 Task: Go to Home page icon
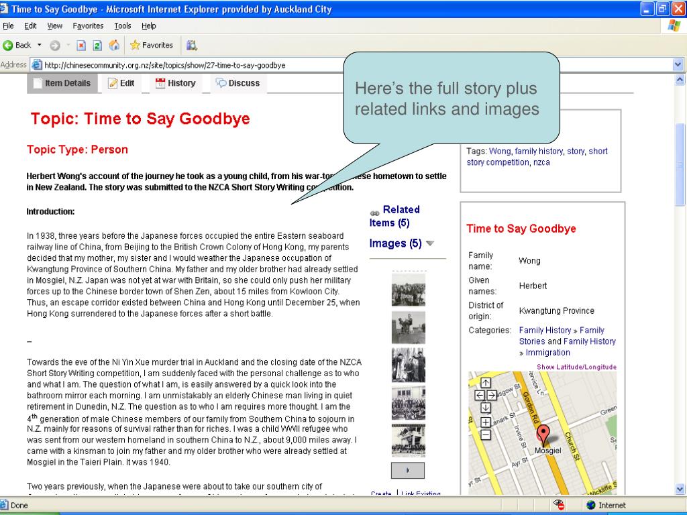[x=114, y=45]
